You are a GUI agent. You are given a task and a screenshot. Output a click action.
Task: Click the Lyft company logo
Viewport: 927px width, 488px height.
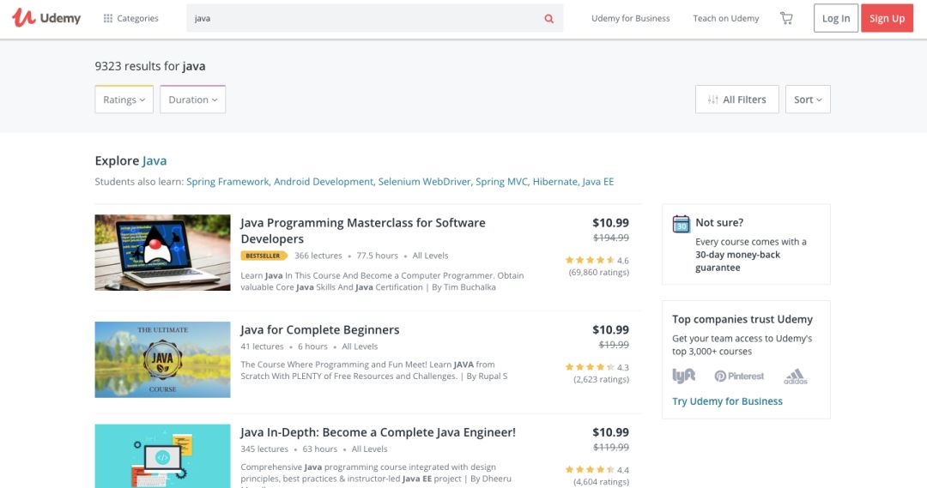tap(683, 376)
